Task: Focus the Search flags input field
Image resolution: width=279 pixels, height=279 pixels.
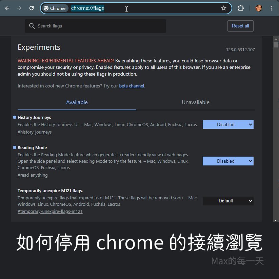Action: (x=98, y=26)
